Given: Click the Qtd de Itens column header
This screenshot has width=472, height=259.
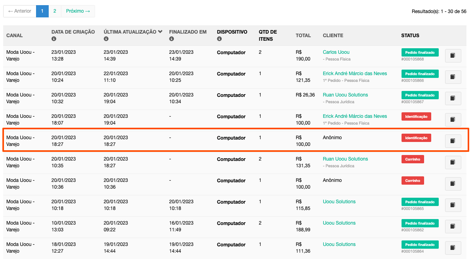Looking at the screenshot, I should click(x=268, y=36).
